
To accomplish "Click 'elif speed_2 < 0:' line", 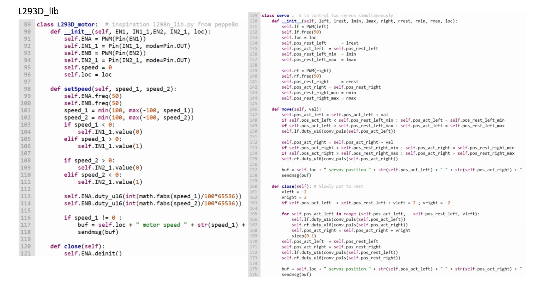I will 93,175.
